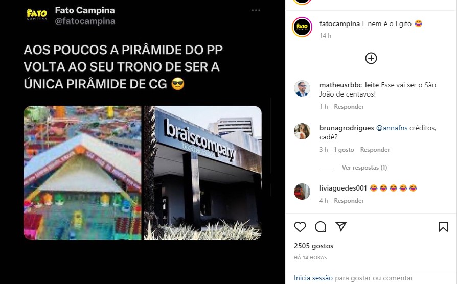View brunagrodrigues' profile avatar
This screenshot has width=457, height=284.
point(302,131)
